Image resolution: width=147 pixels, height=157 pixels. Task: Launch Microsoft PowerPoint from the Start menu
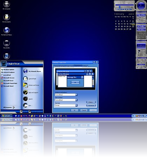pos(9,83)
